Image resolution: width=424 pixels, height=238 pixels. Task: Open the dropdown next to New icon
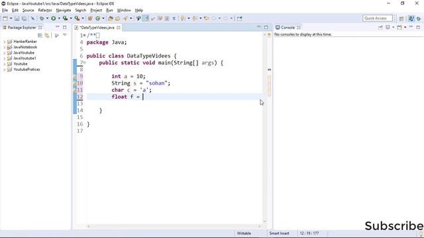11,19
